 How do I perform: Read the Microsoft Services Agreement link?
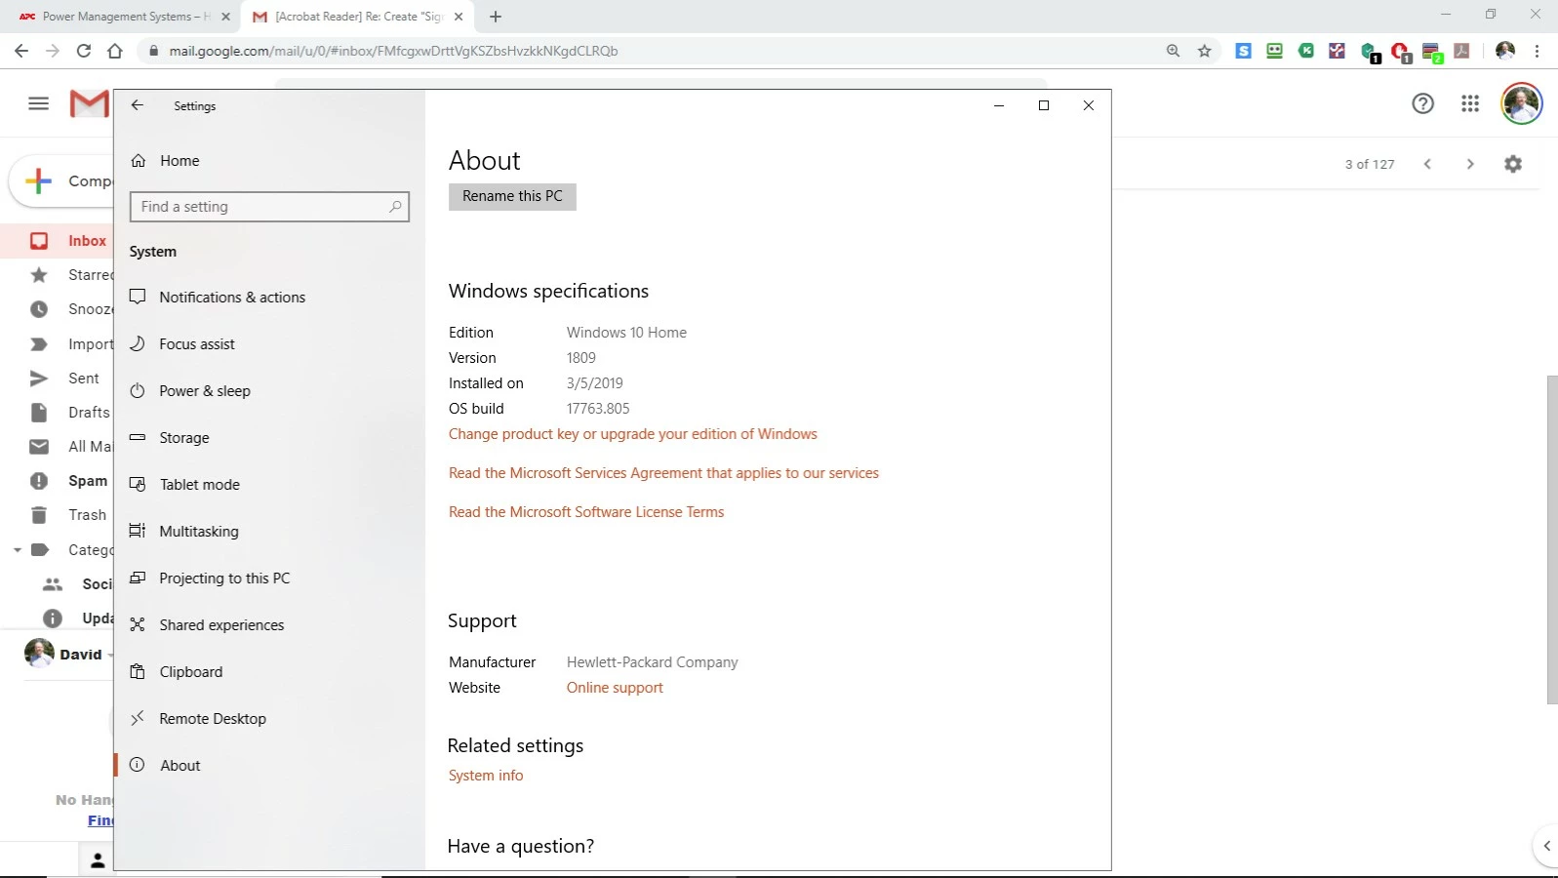click(663, 473)
